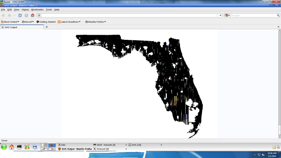
Task: Click the rightmost KDE system tray icon
Action: [x=278, y=147]
